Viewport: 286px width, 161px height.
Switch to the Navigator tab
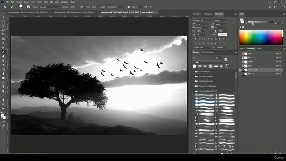tap(197, 14)
